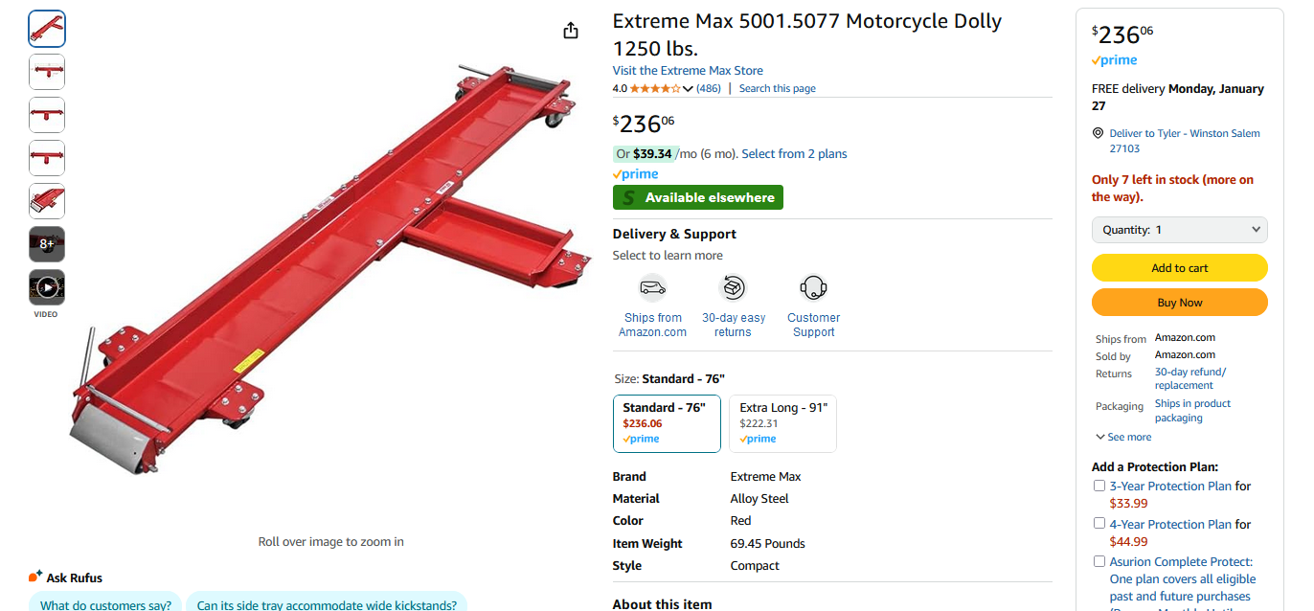Click the Ships from Amazon.com truck icon
Viewport: 1314px width, 611px height.
(x=652, y=287)
